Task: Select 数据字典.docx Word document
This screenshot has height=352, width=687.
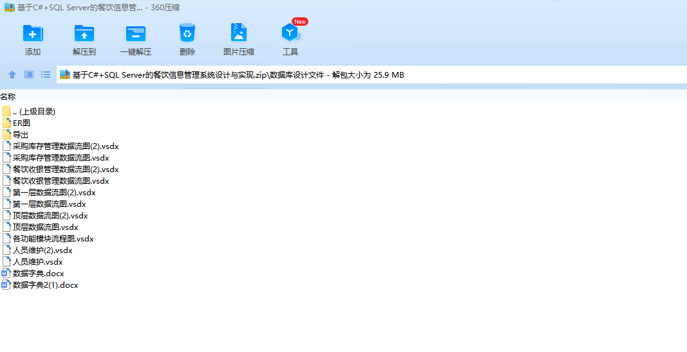Action: [x=33, y=274]
